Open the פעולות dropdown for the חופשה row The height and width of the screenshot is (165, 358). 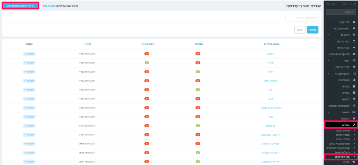29,54
